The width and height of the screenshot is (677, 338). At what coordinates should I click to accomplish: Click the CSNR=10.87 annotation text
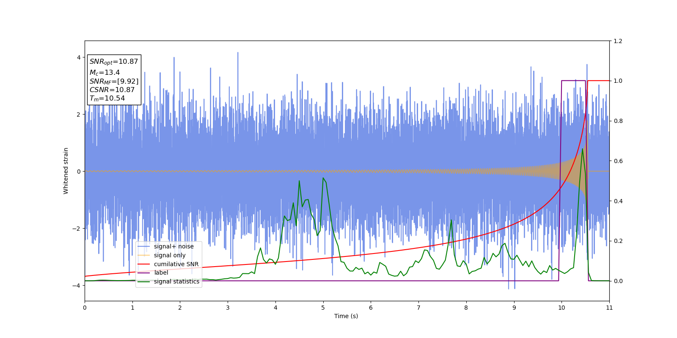pos(112,90)
